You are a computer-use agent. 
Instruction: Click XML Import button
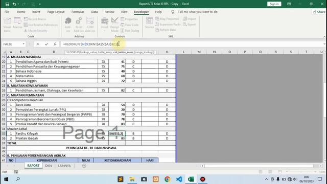coord(190,19)
